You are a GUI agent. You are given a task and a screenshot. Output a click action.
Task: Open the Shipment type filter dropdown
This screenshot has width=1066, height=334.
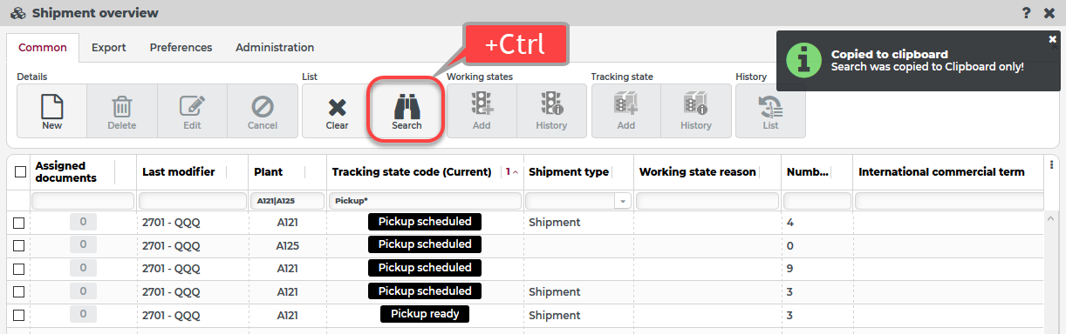pyautogui.click(x=623, y=201)
